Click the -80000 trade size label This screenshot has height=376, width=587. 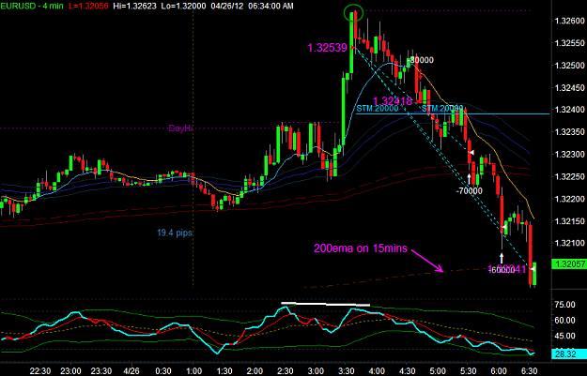pos(421,60)
